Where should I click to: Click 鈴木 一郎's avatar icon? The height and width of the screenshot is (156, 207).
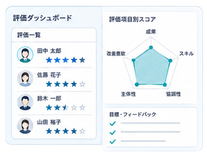[25, 102]
